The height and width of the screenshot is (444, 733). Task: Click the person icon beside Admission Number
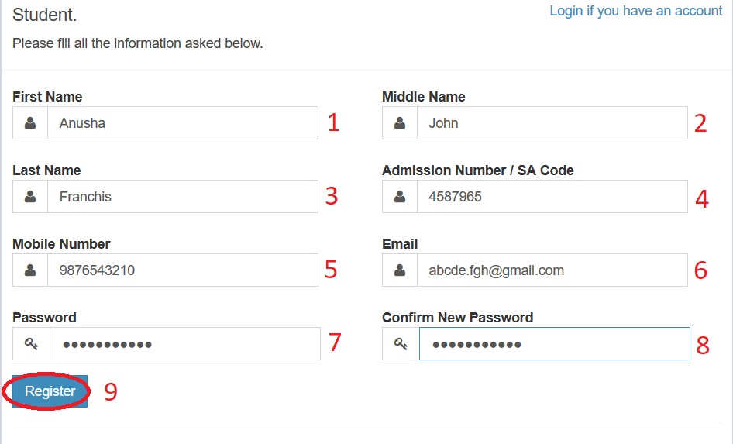point(400,197)
